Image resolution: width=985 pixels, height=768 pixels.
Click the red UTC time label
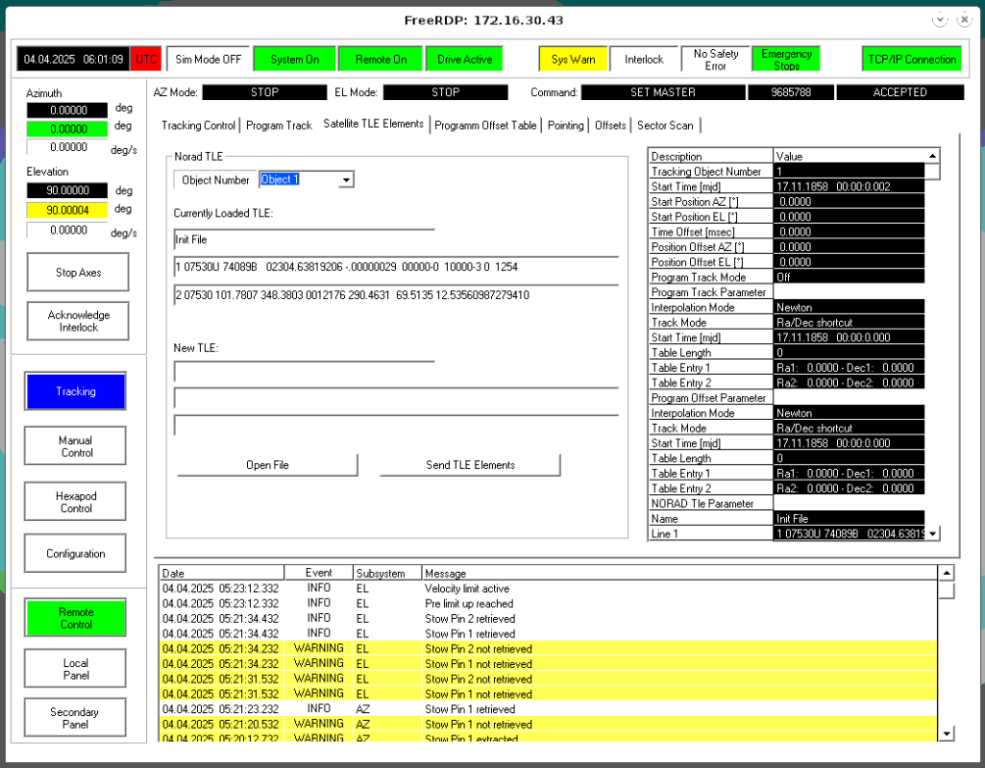146,59
